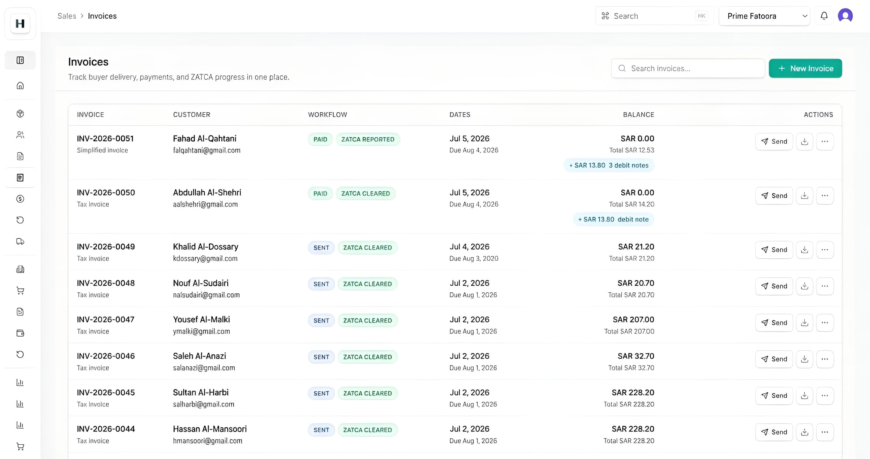Open invoice INV-2026-0051
Screen dimensions: 870x459
[105, 139]
